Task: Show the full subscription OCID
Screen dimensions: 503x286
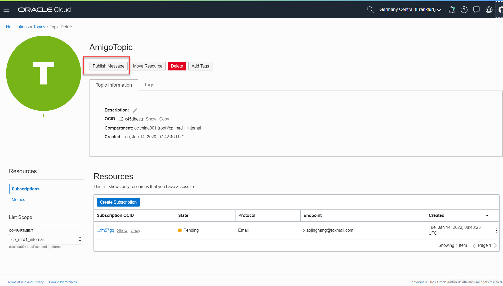Action: point(122,230)
